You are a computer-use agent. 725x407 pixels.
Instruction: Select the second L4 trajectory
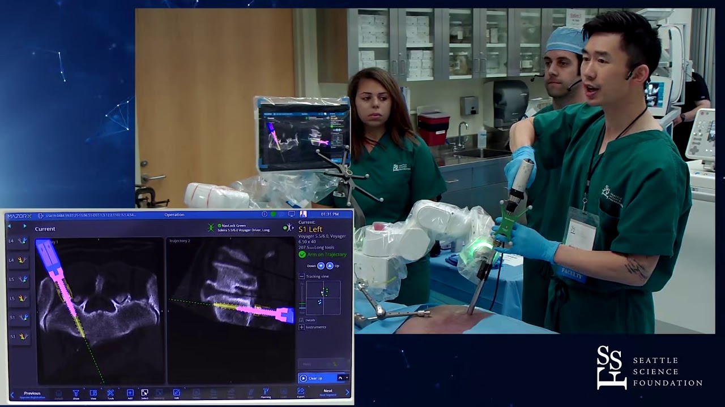pos(18,260)
